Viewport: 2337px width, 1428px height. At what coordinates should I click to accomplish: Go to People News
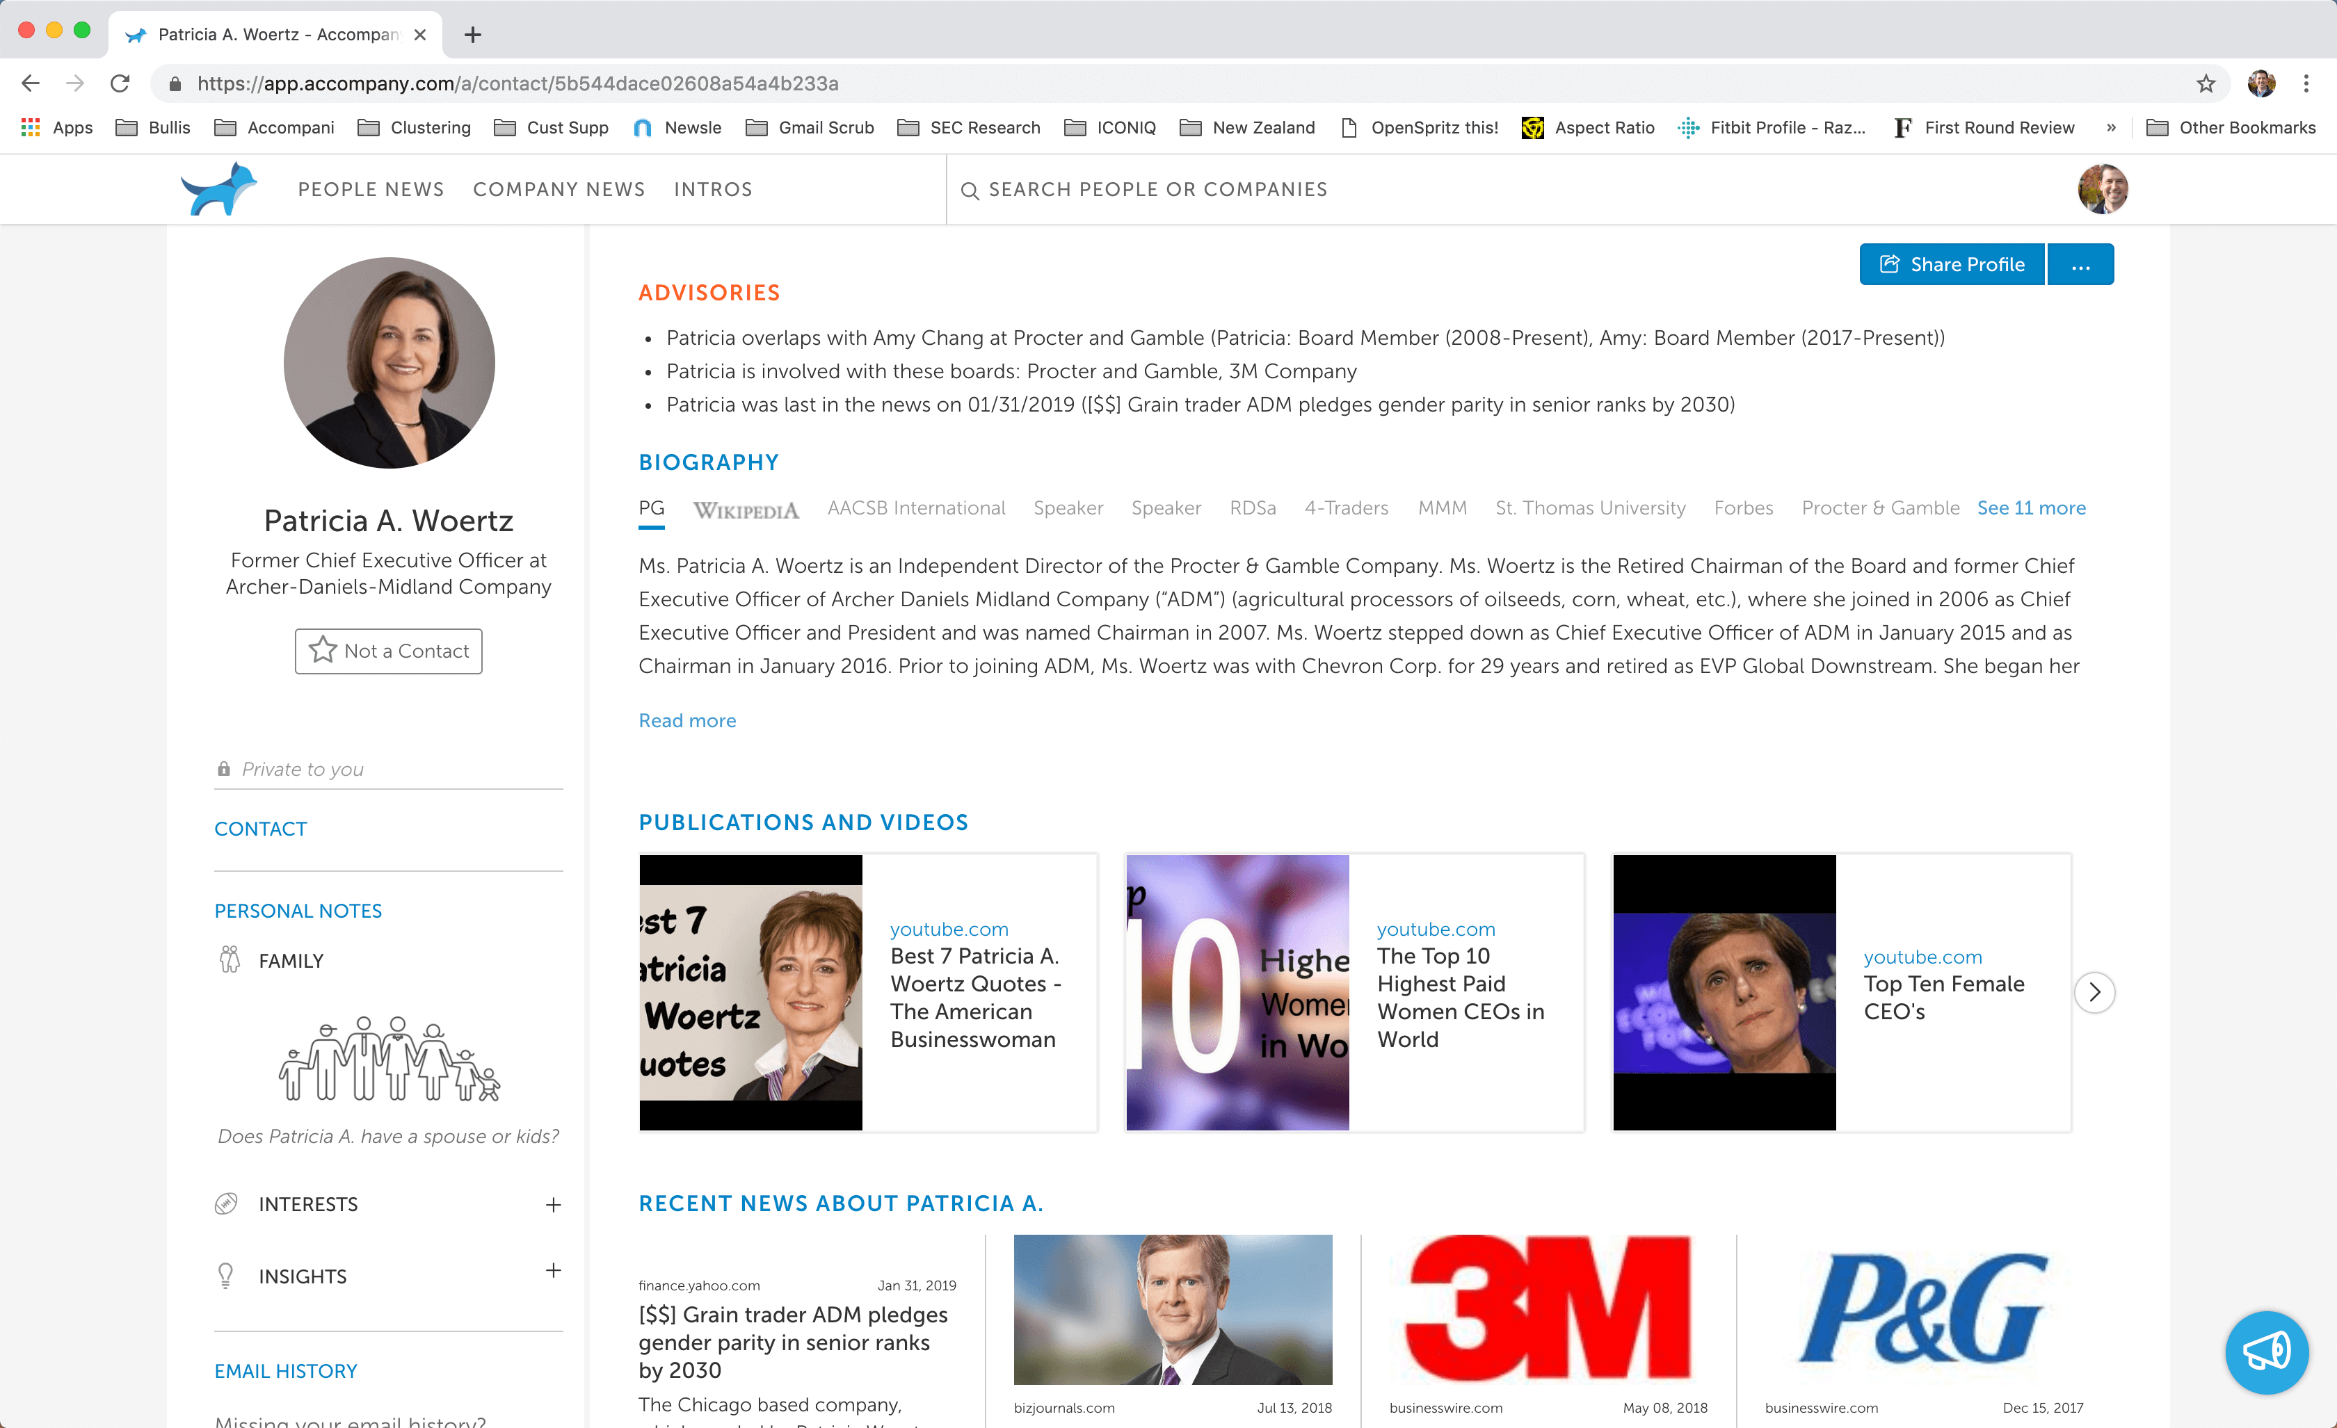coord(371,190)
